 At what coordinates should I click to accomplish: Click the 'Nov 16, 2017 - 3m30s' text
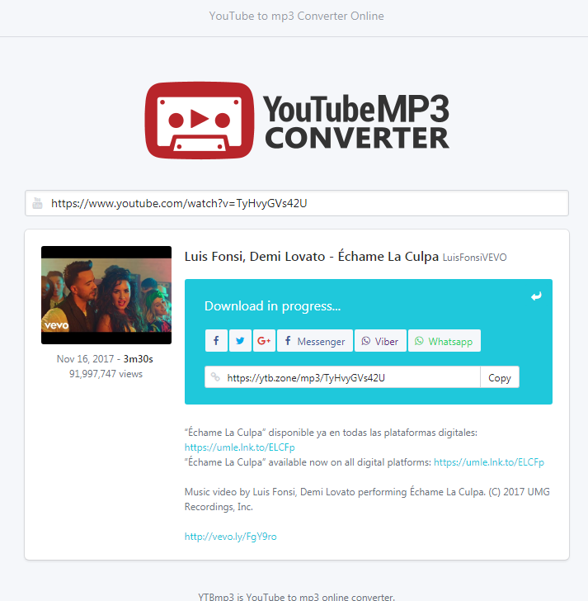pyautogui.click(x=105, y=359)
